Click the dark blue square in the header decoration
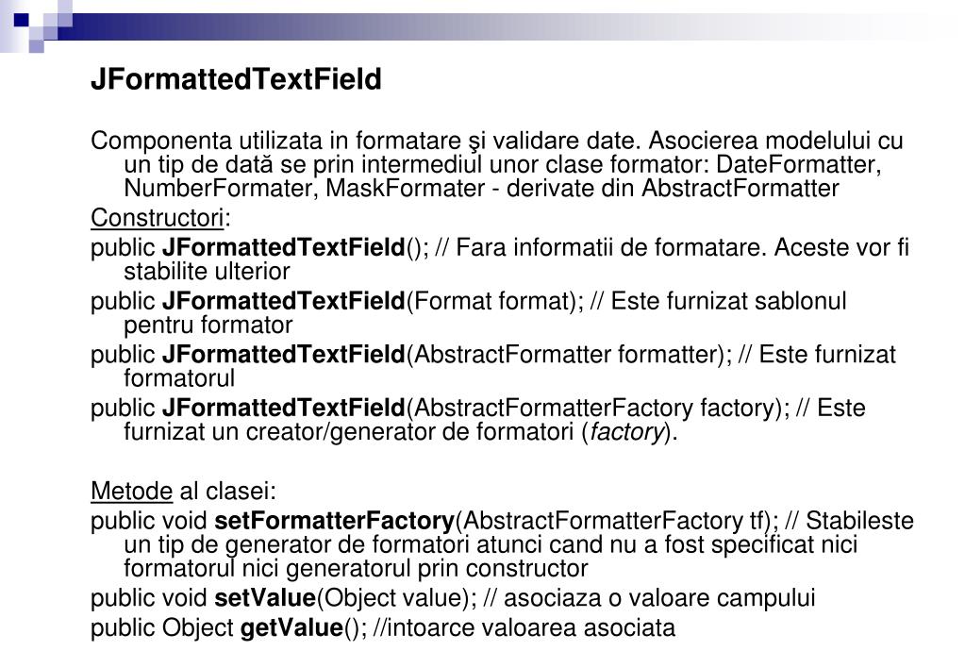The width and height of the screenshot is (965, 668). pyautogui.click(x=22, y=21)
